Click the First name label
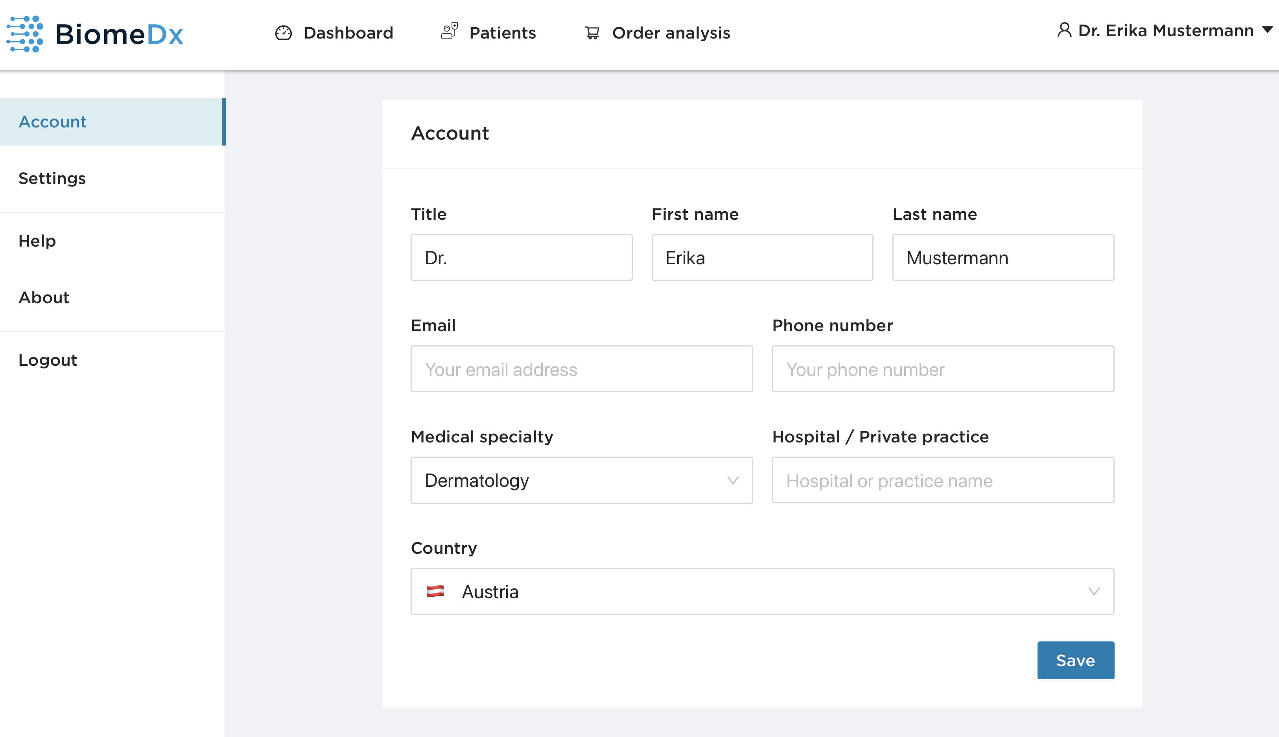 pyautogui.click(x=695, y=214)
